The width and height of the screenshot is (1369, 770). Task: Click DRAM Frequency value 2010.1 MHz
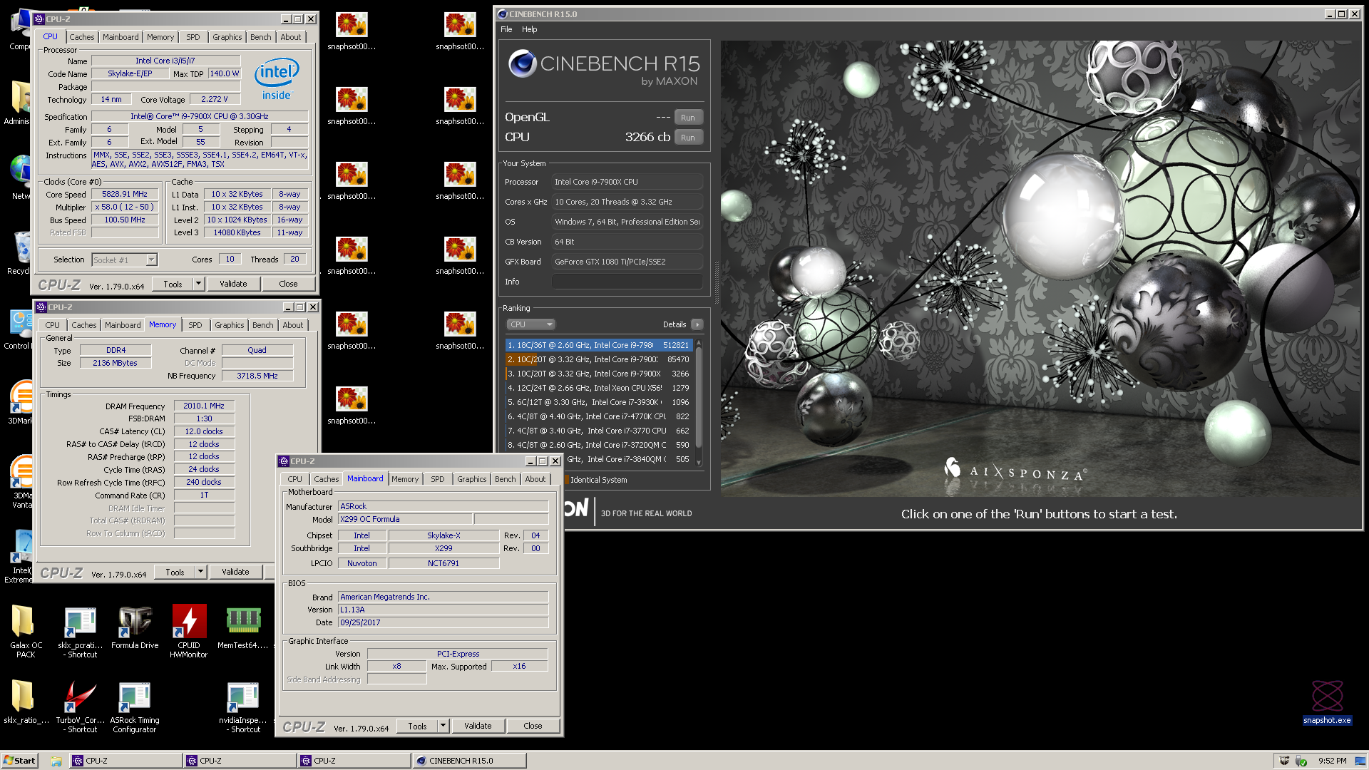click(x=204, y=406)
